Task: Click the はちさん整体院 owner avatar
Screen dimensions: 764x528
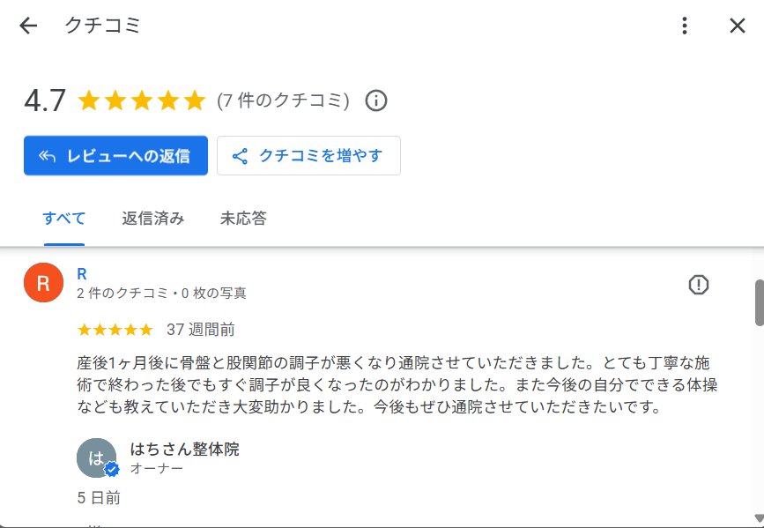Action: pos(97,457)
